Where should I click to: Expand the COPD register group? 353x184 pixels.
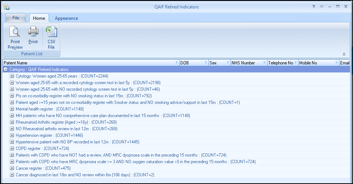tap(12, 149)
